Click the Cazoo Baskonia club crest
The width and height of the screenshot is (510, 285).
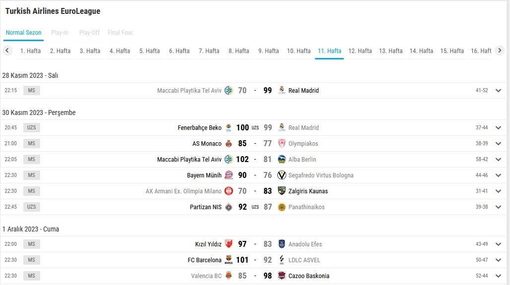pos(282,276)
